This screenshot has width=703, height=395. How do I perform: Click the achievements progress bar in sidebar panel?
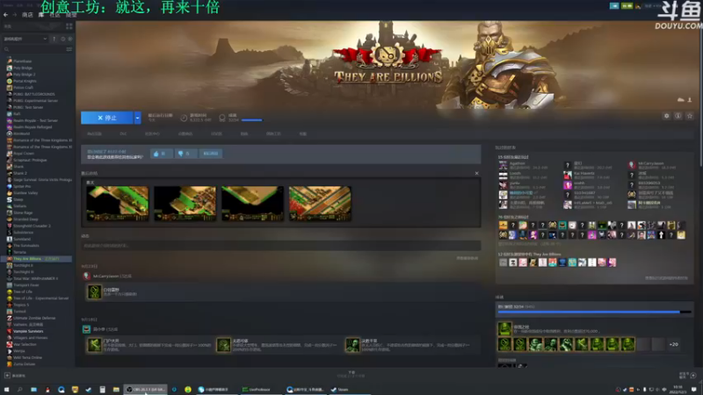[595, 312]
